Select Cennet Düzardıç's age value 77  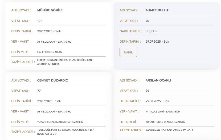[x=39, y=91]
